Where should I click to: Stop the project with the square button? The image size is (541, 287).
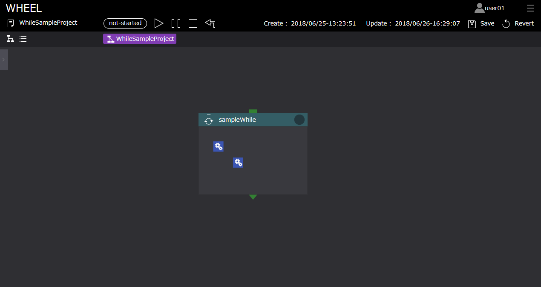193,23
